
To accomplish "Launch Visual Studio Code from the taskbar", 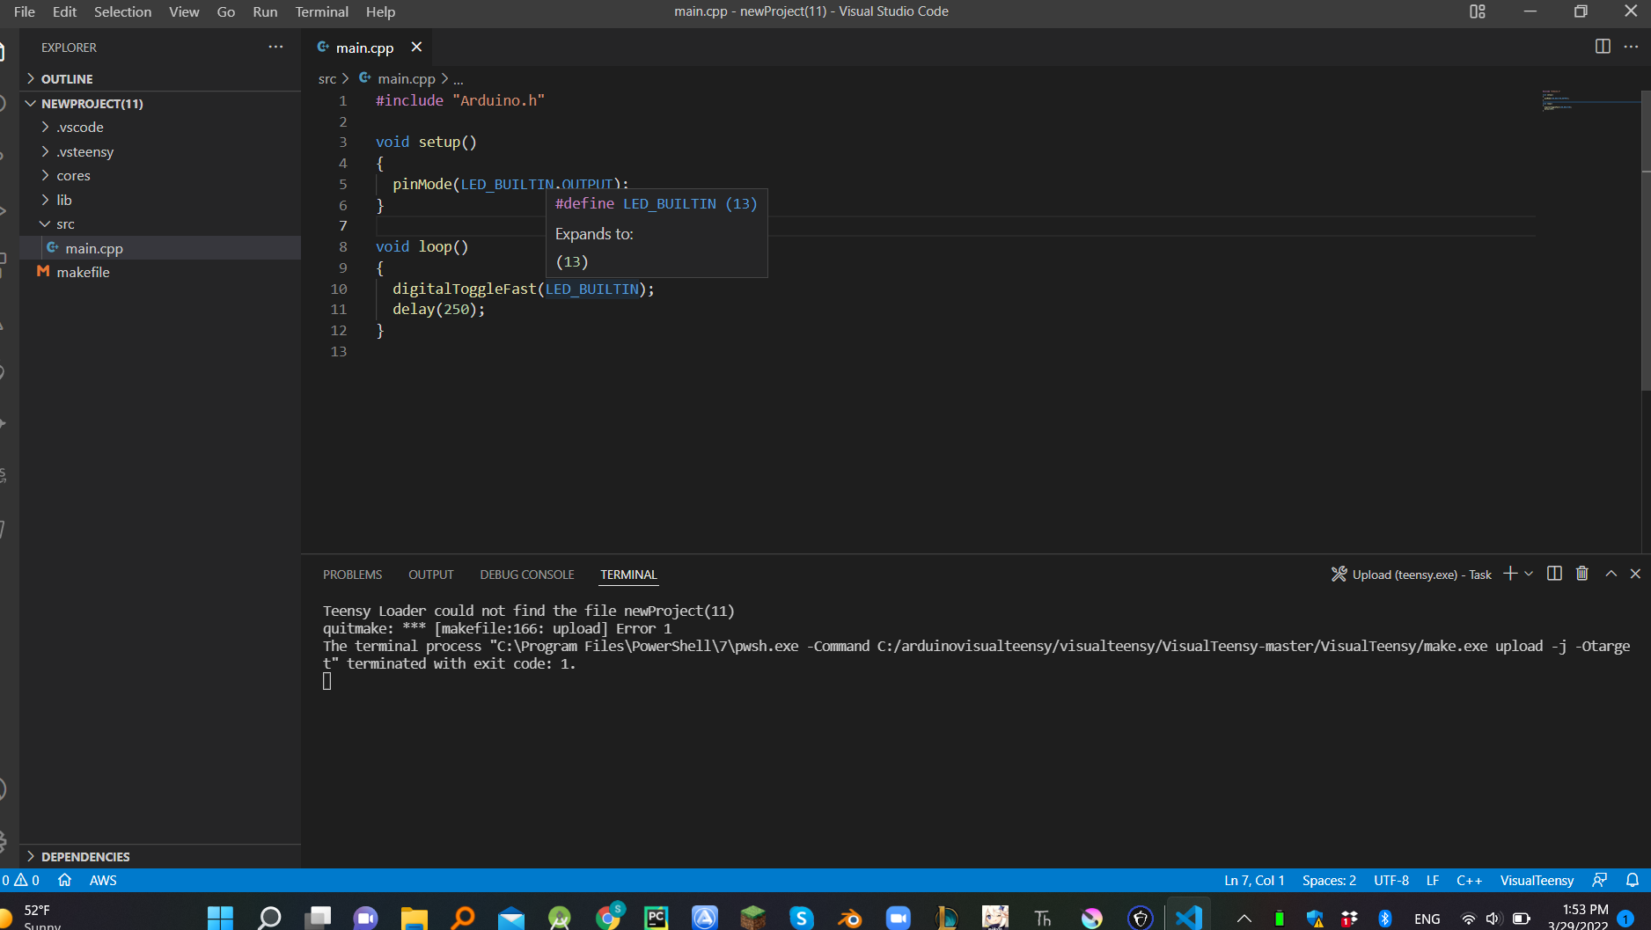I will [1189, 917].
